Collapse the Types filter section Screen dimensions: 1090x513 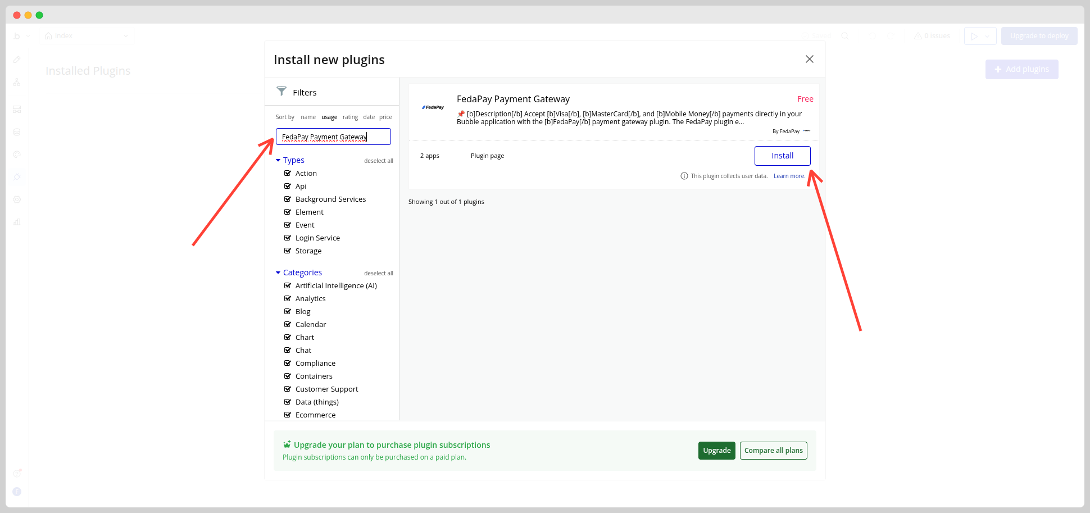pos(290,160)
